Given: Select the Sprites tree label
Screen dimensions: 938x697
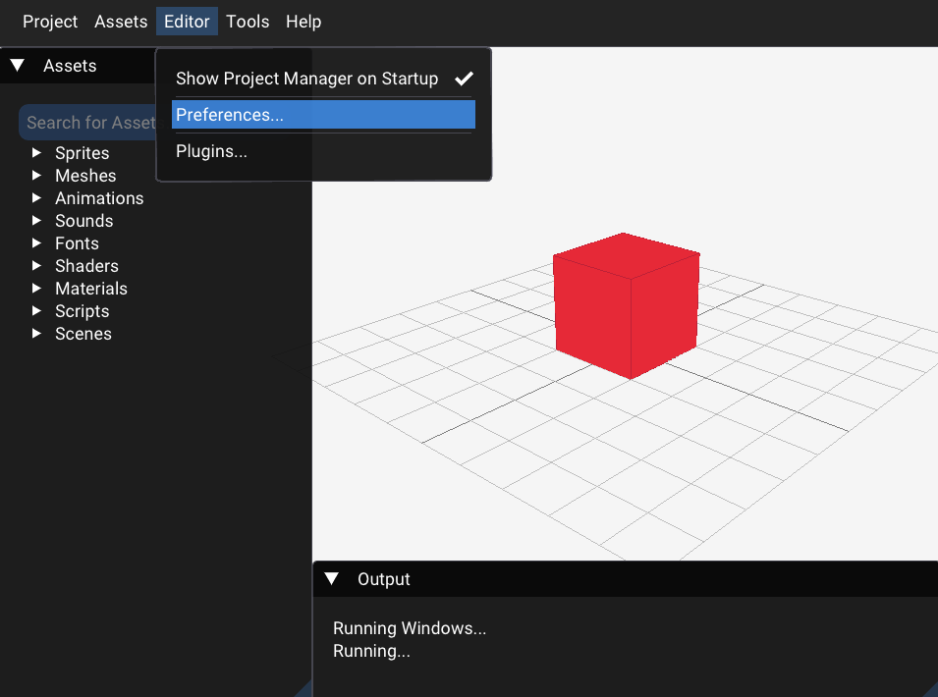Looking at the screenshot, I should point(82,153).
